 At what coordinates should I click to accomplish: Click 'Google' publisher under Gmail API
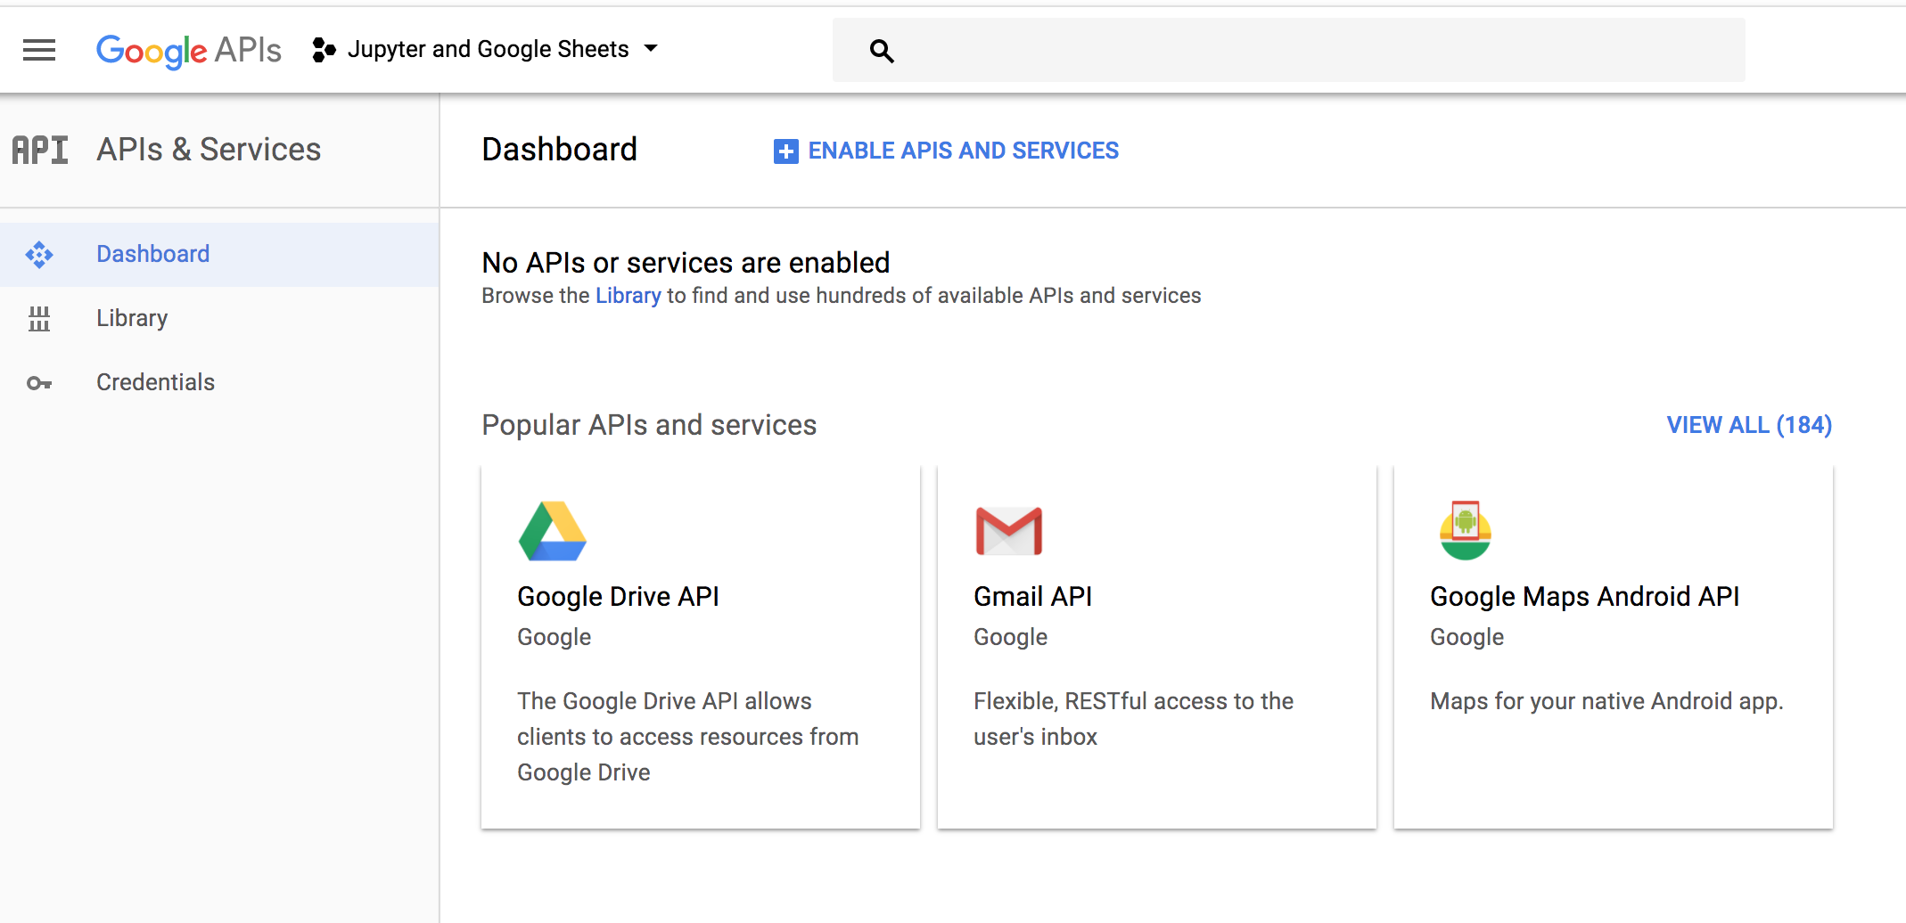1010,637
